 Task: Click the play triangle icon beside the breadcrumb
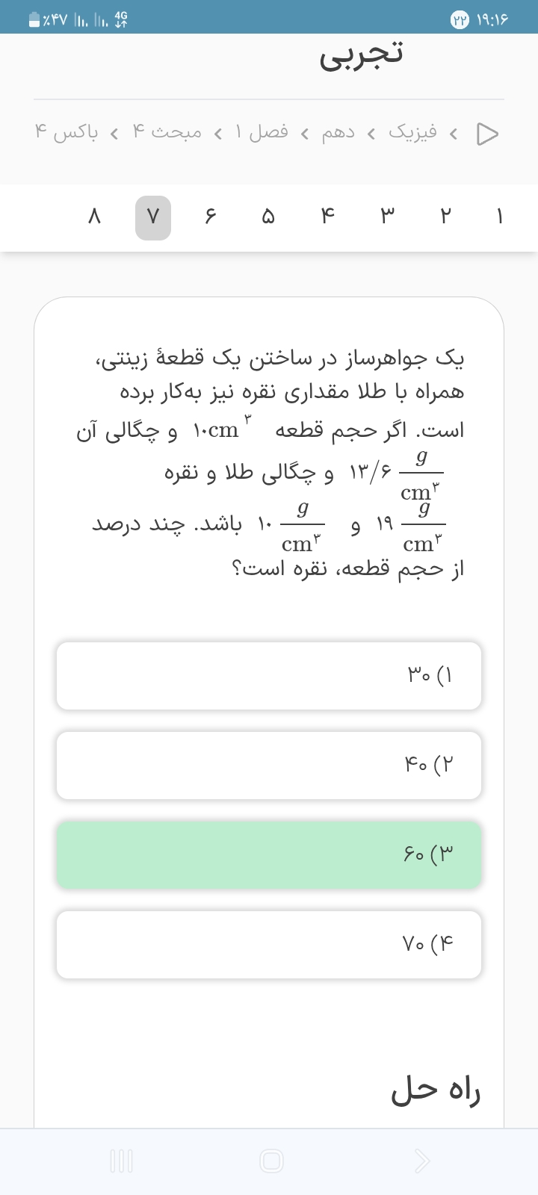click(487, 134)
